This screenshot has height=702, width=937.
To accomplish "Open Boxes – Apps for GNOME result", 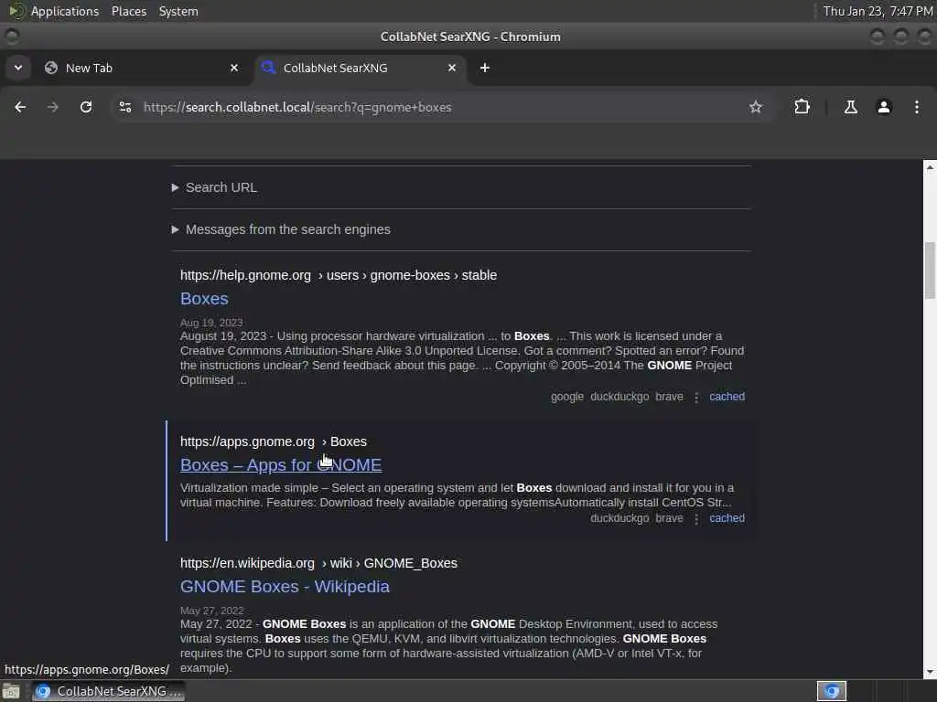I will pos(281,465).
